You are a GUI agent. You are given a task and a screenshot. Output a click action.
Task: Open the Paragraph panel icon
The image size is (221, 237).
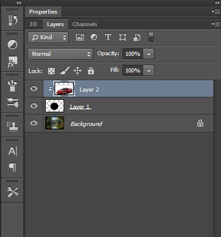[12, 168]
